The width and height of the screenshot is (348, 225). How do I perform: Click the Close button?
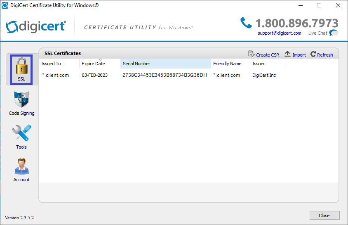click(324, 215)
